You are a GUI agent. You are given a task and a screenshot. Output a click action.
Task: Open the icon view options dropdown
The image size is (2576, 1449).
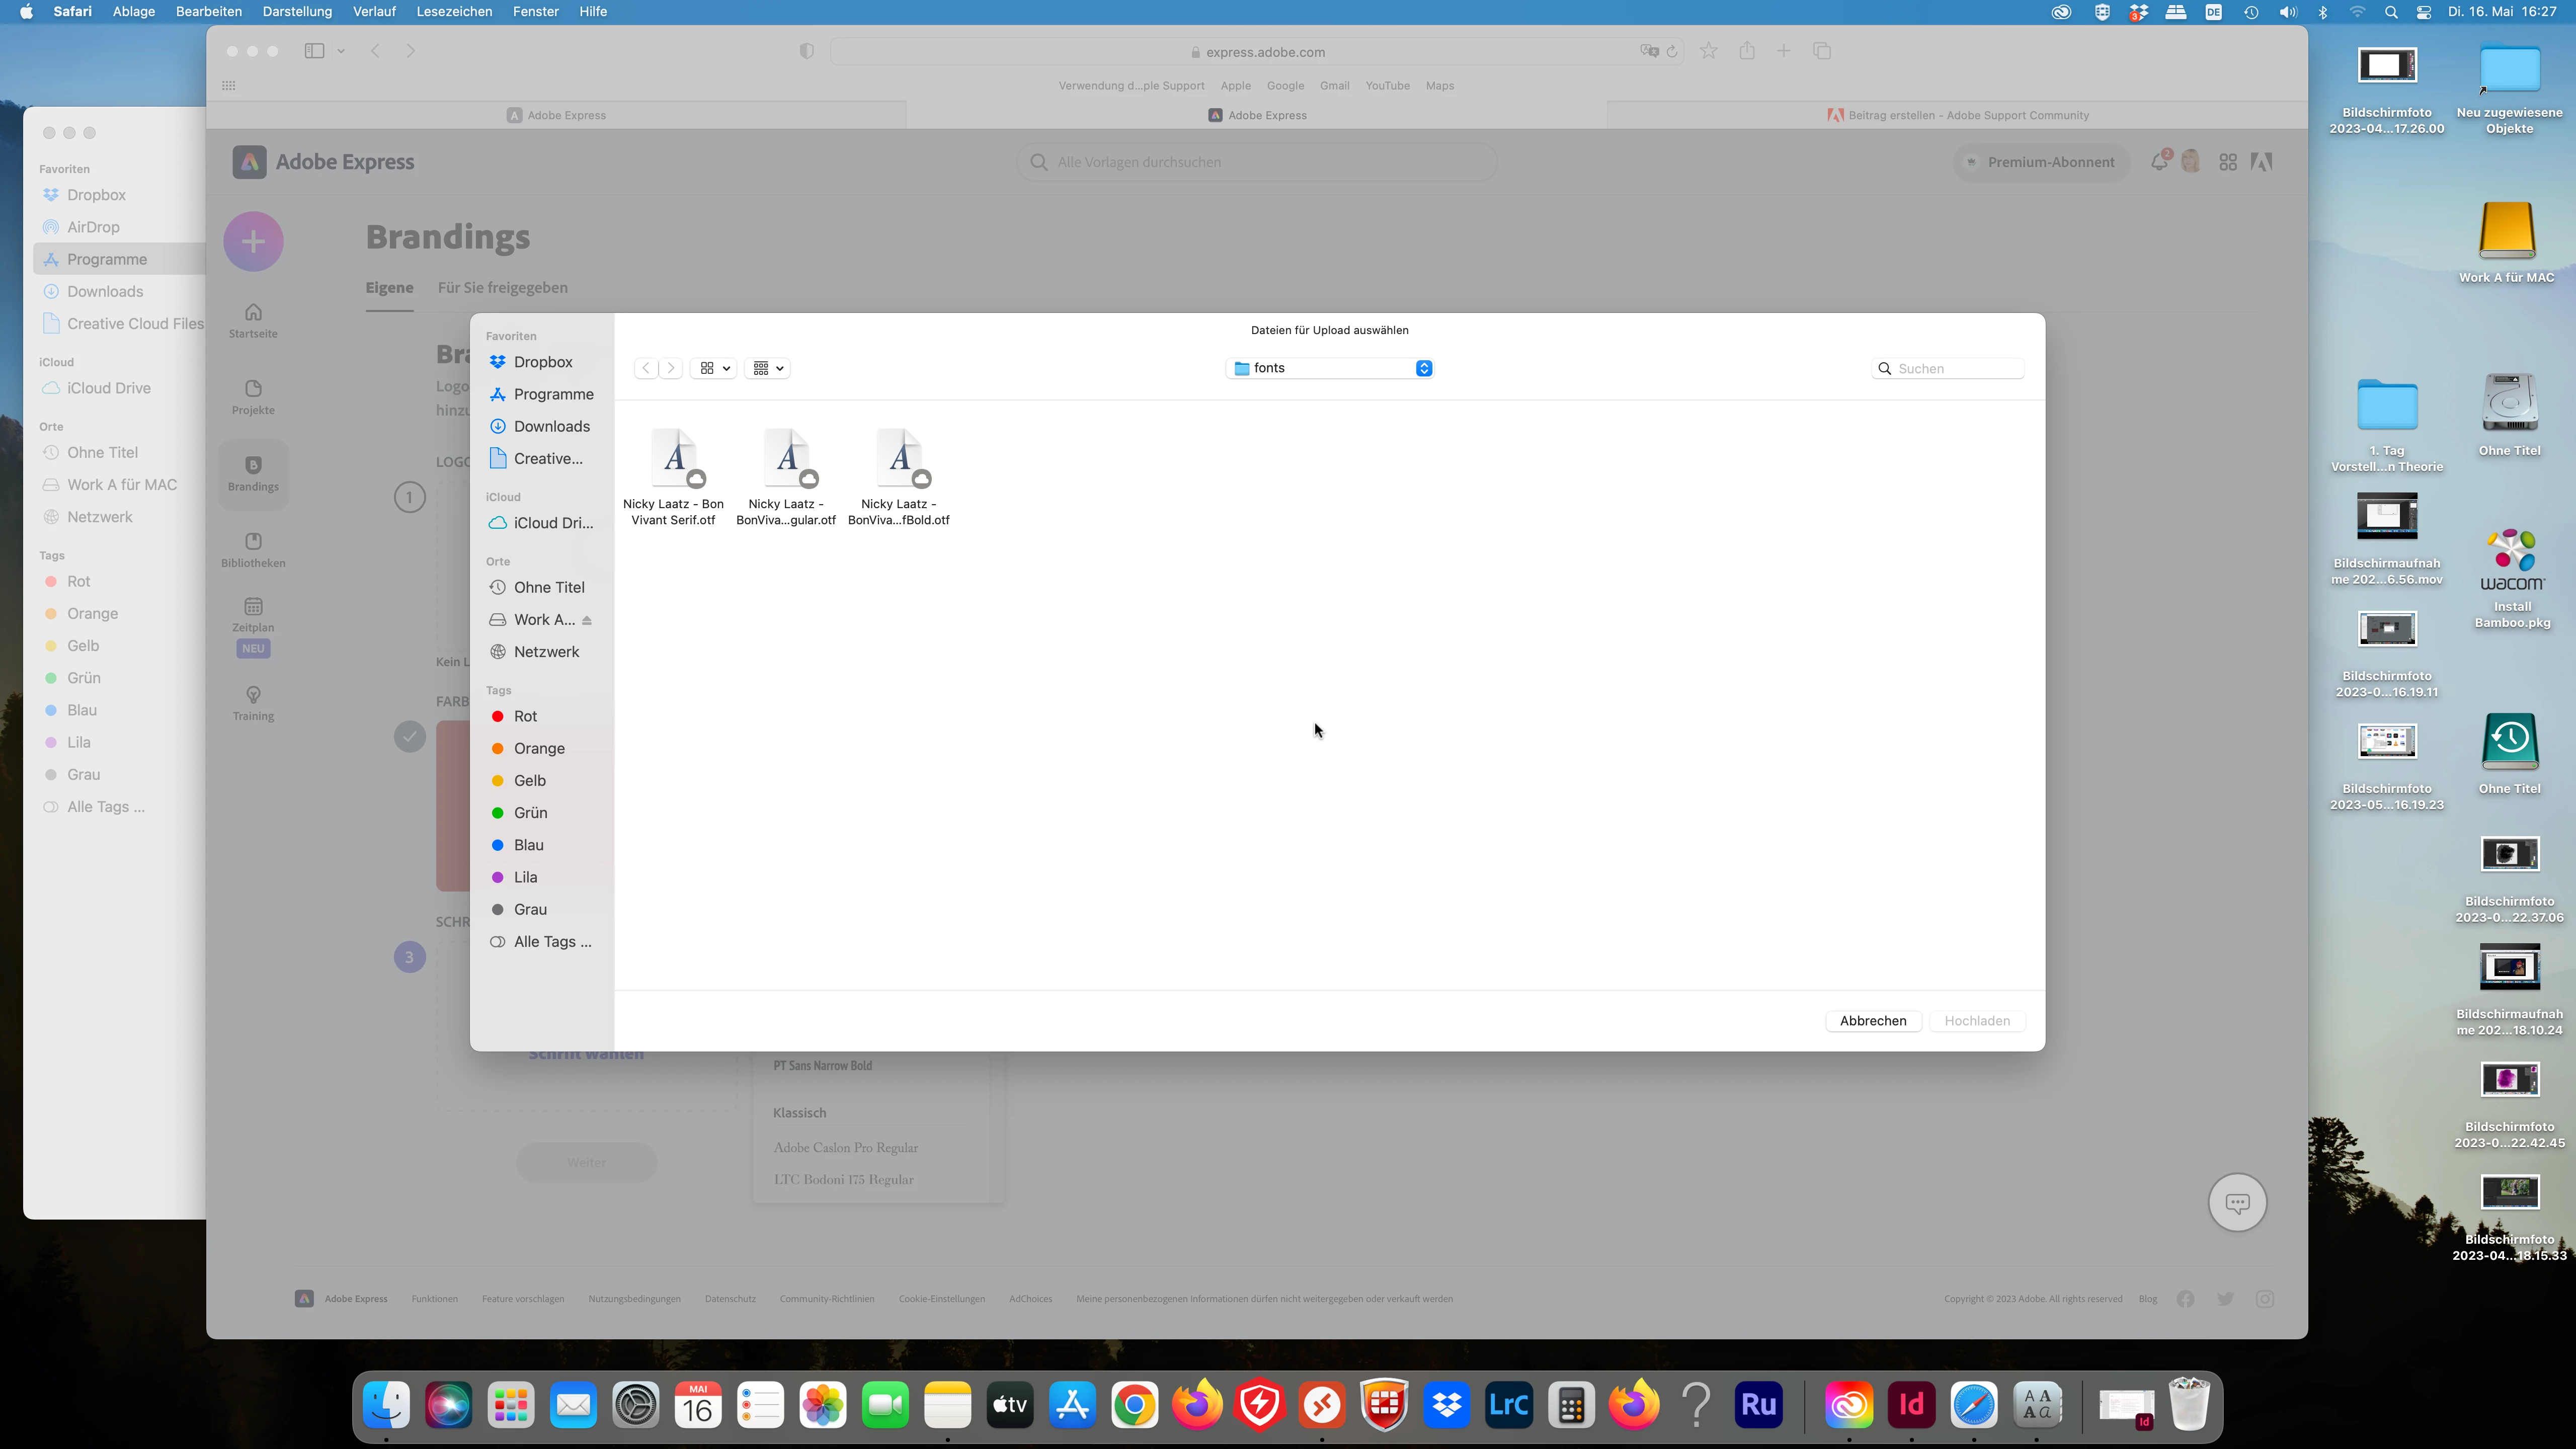pyautogui.click(x=714, y=368)
